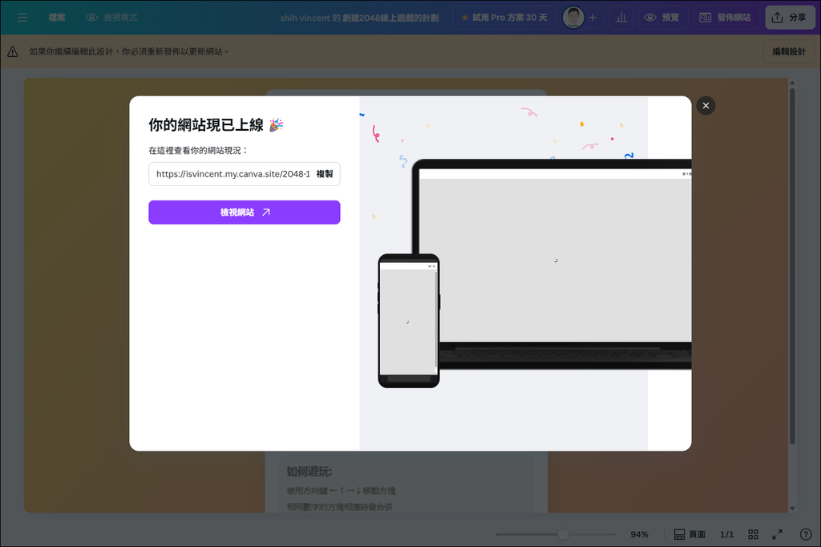Open the user profile avatar
The image size is (821, 547).
click(573, 18)
